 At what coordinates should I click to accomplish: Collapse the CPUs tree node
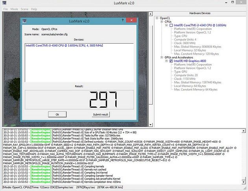(162, 22)
